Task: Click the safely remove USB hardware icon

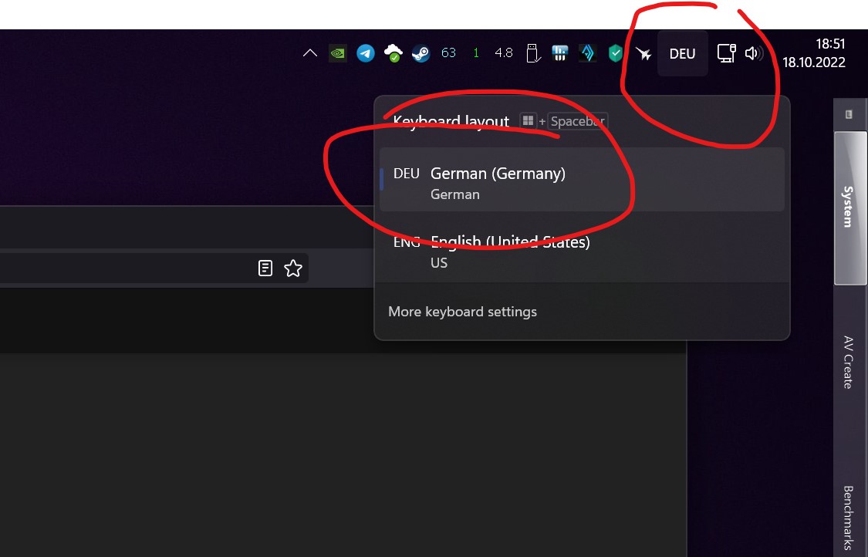Action: [532, 52]
